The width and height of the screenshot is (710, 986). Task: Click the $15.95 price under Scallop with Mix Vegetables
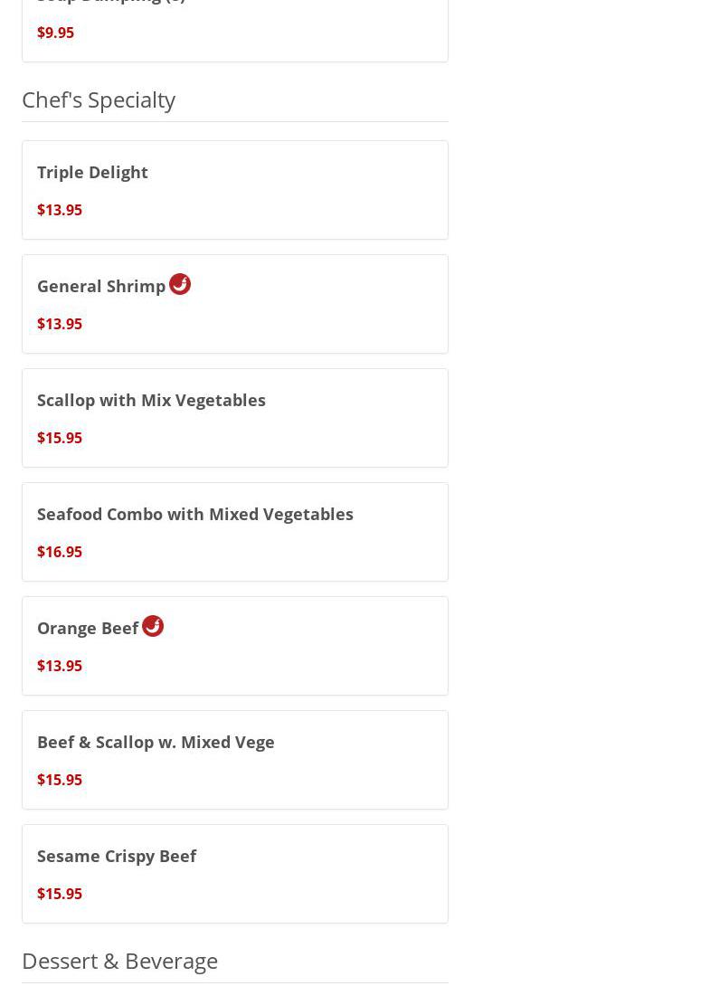(60, 438)
